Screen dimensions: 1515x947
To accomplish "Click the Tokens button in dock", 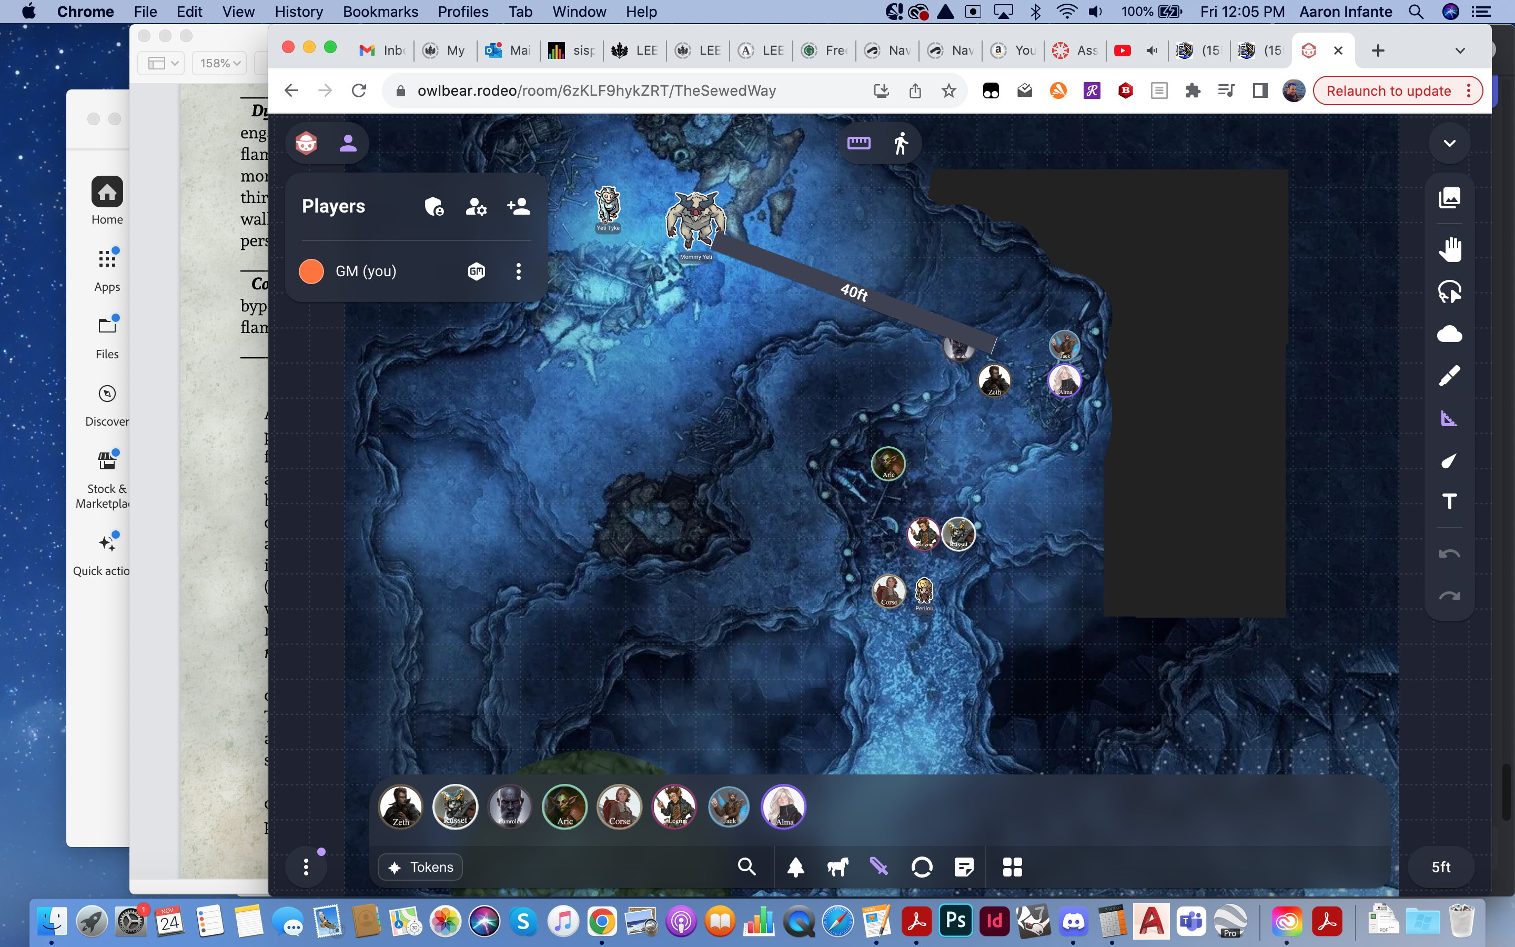I will click(x=420, y=867).
